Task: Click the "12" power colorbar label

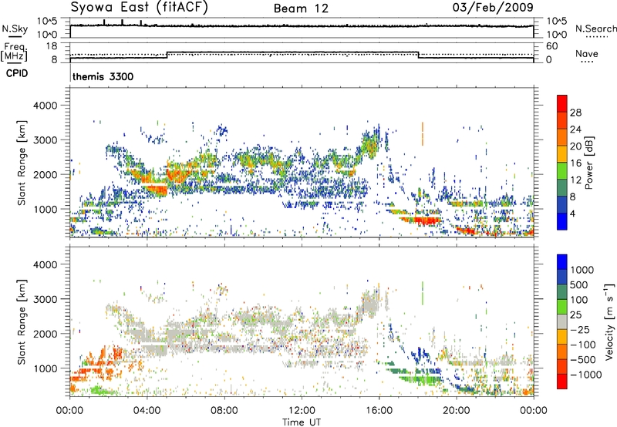Action: pos(575,180)
